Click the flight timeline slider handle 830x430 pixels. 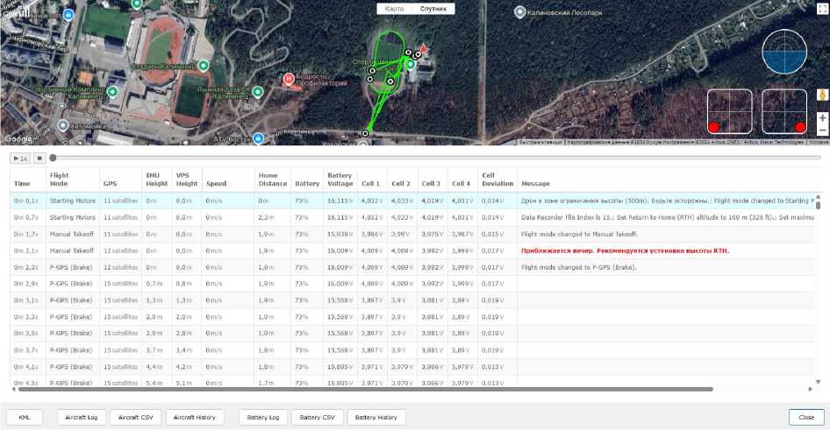(x=53, y=158)
